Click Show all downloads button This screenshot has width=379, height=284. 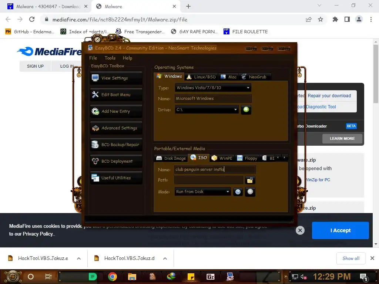click(x=351, y=258)
